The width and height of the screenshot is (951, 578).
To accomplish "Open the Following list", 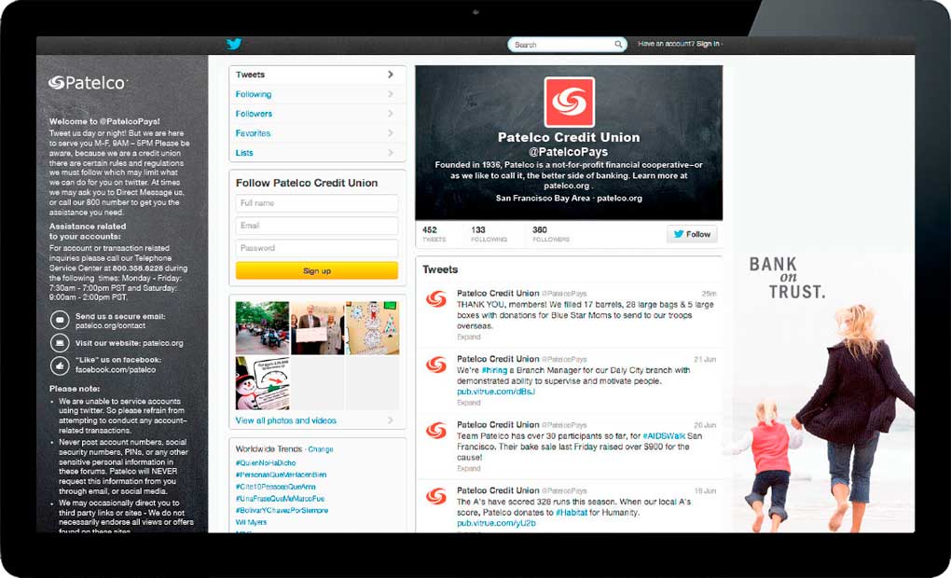I will point(317,94).
